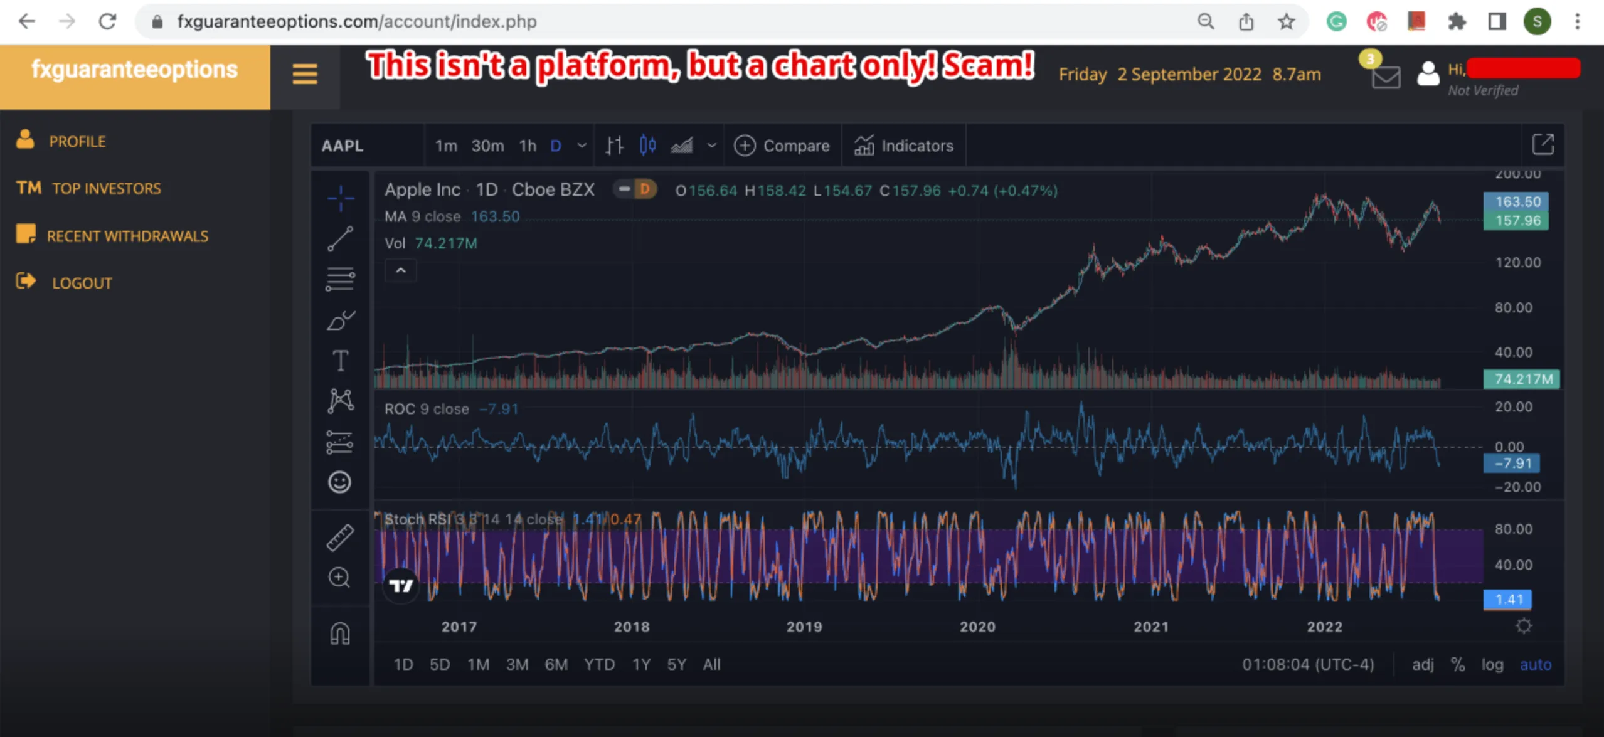Open the time zone selector 01:08:04 (UTC-4)
This screenshot has height=737, width=1604.
pyautogui.click(x=1308, y=664)
